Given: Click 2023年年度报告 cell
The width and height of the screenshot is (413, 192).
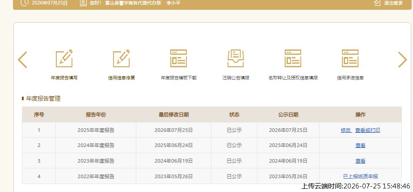Looking at the screenshot, I should pos(96,161).
